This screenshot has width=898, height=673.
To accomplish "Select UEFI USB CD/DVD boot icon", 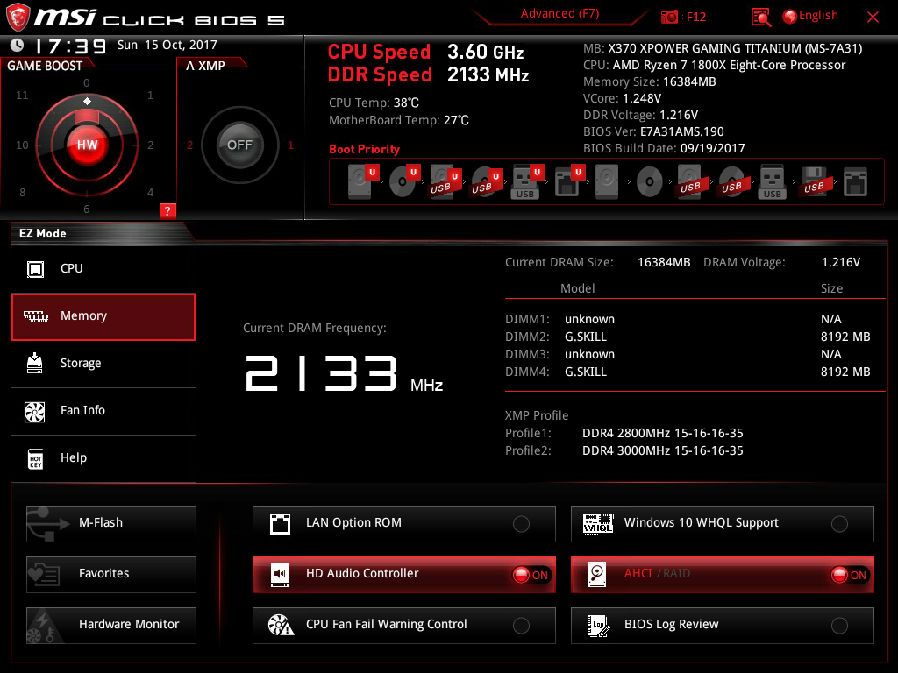I will coord(486,181).
